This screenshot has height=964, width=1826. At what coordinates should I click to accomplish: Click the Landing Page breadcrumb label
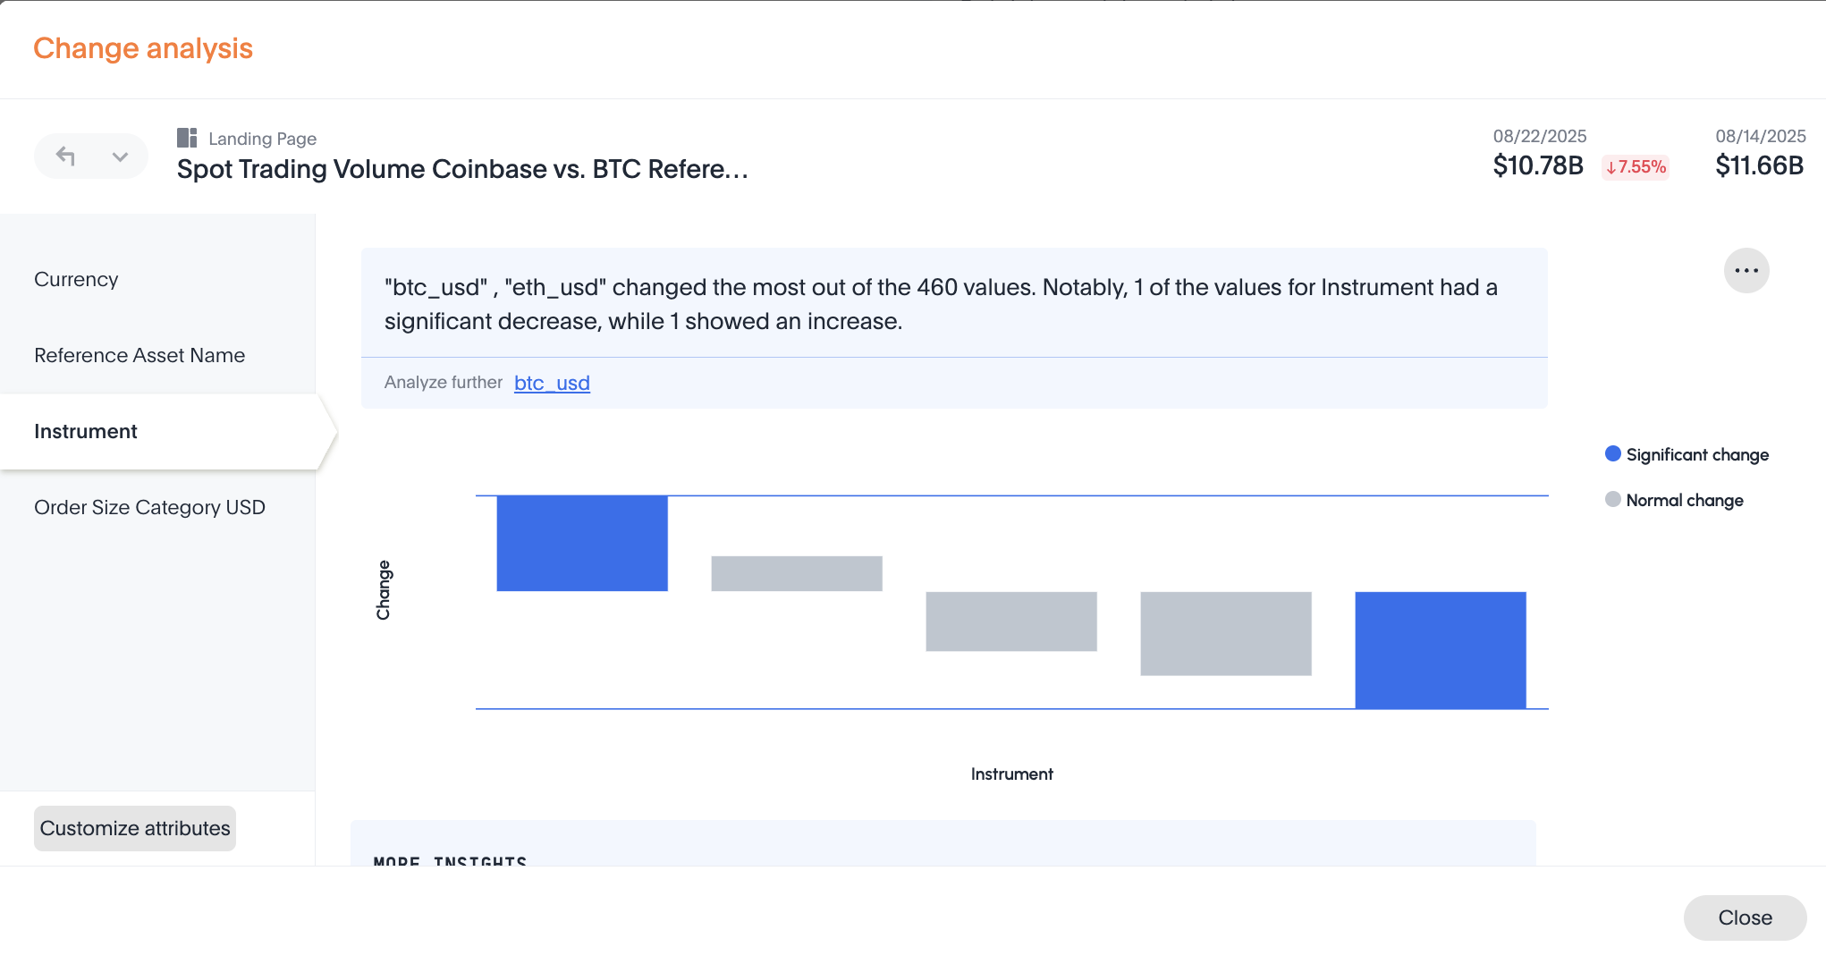point(262,139)
